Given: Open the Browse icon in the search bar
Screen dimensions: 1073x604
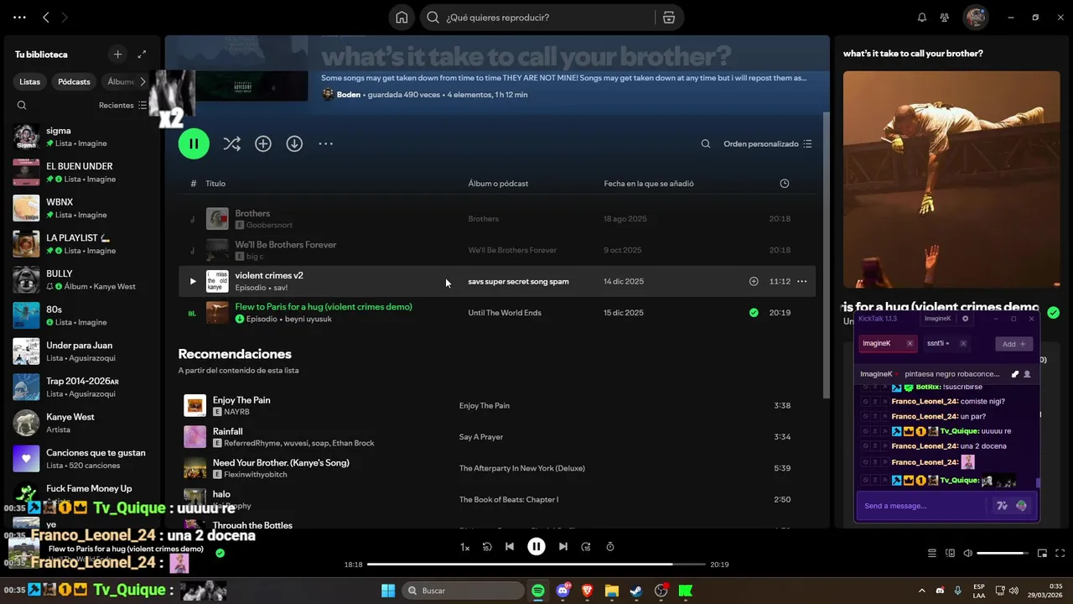Looking at the screenshot, I should pyautogui.click(x=668, y=18).
